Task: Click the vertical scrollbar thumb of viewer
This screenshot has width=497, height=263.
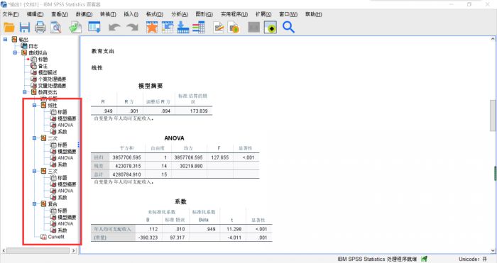Action: pos(493,116)
